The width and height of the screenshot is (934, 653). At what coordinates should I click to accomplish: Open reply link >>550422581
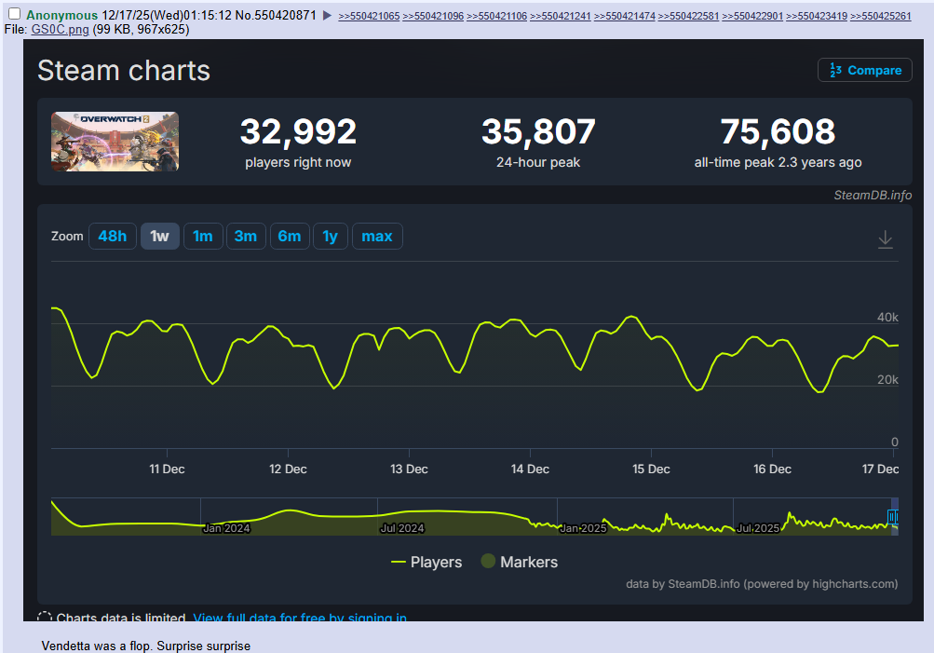pos(688,16)
